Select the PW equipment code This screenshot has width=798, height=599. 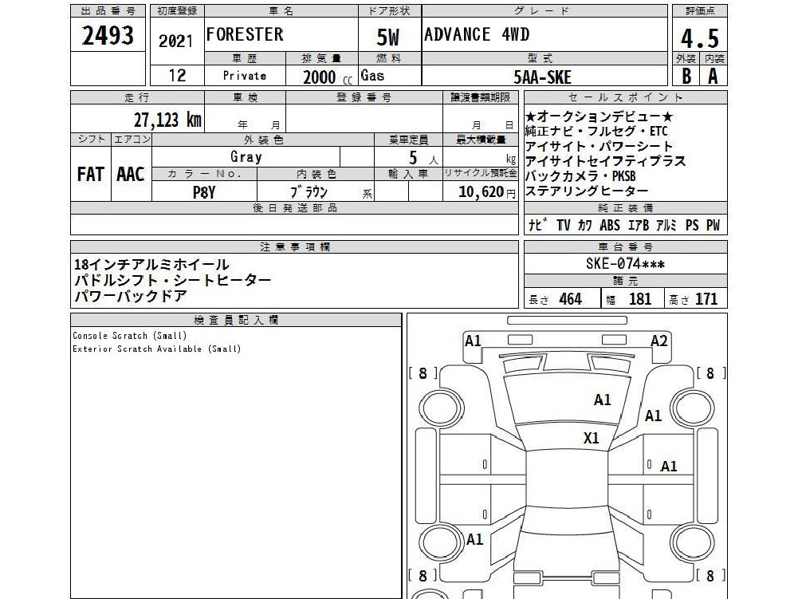(x=713, y=225)
